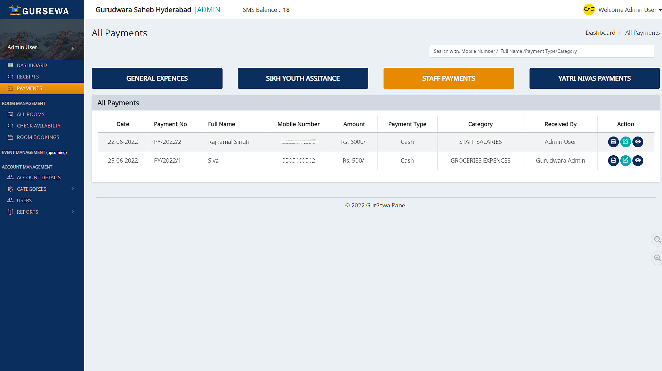Click the GurSewa logo
This screenshot has height=371, width=662.
[x=39, y=10]
